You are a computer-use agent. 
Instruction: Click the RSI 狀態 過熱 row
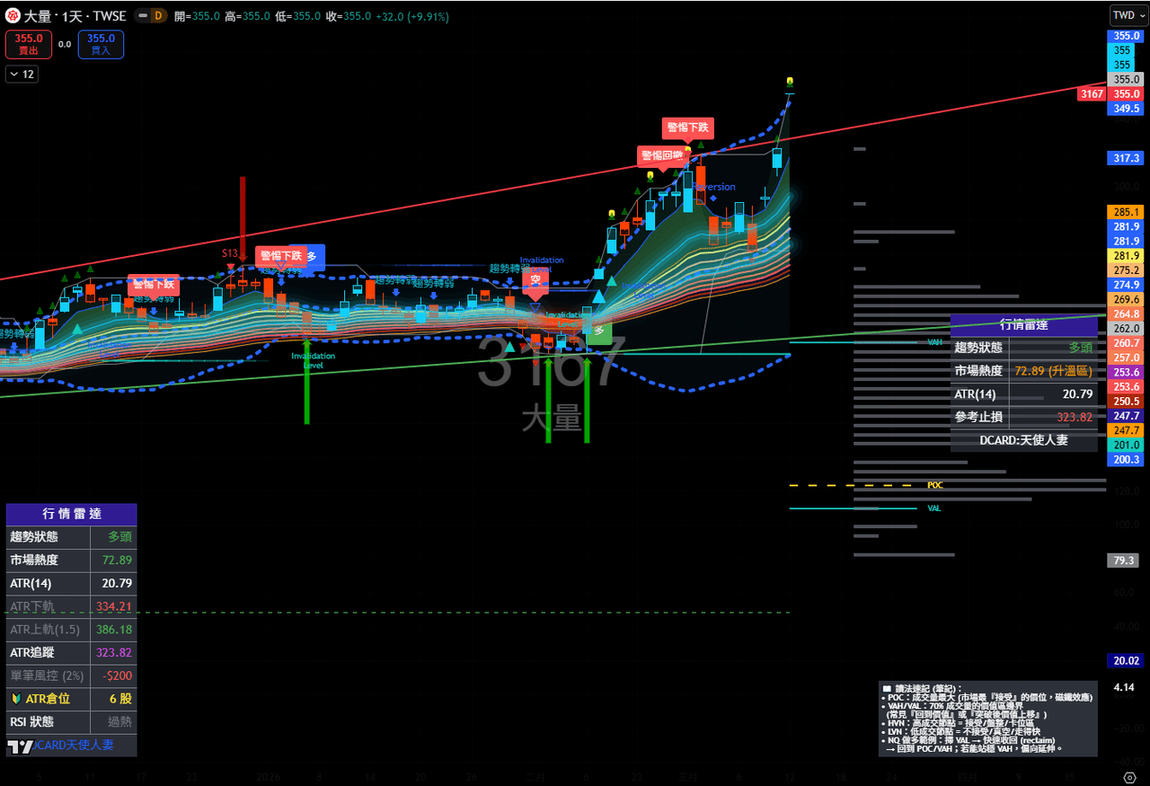point(71,722)
